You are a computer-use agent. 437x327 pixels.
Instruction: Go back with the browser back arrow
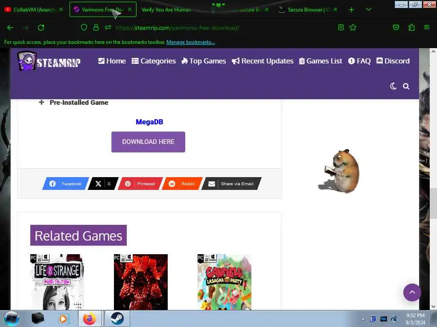coord(10,28)
